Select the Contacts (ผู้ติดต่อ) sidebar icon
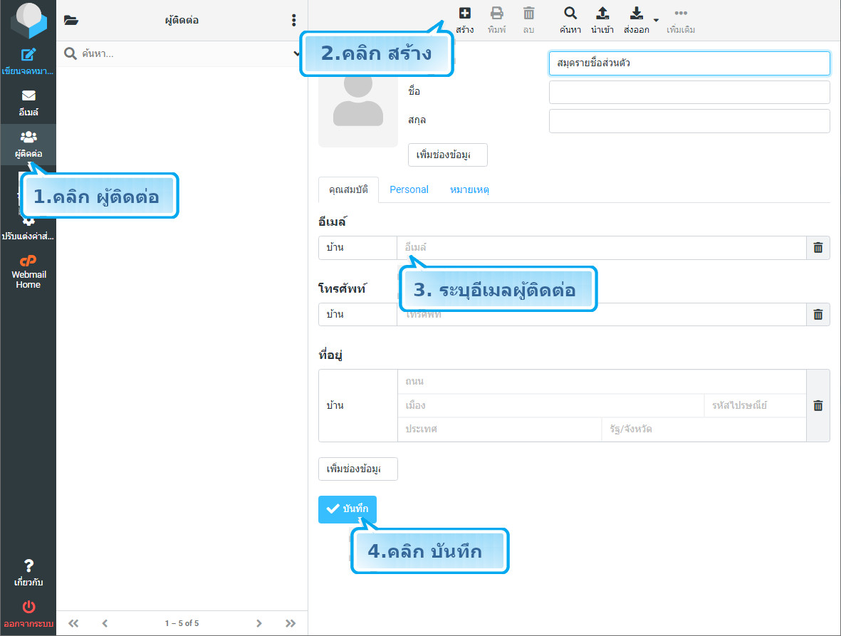This screenshot has height=636, width=841. click(x=28, y=140)
